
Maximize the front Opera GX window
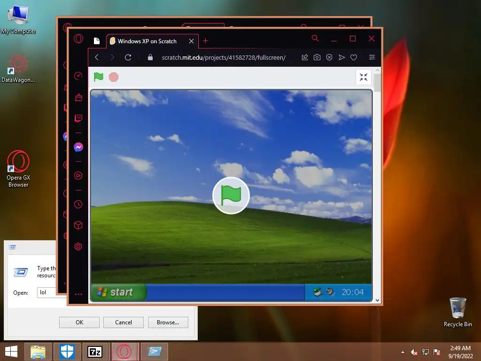pos(353,39)
